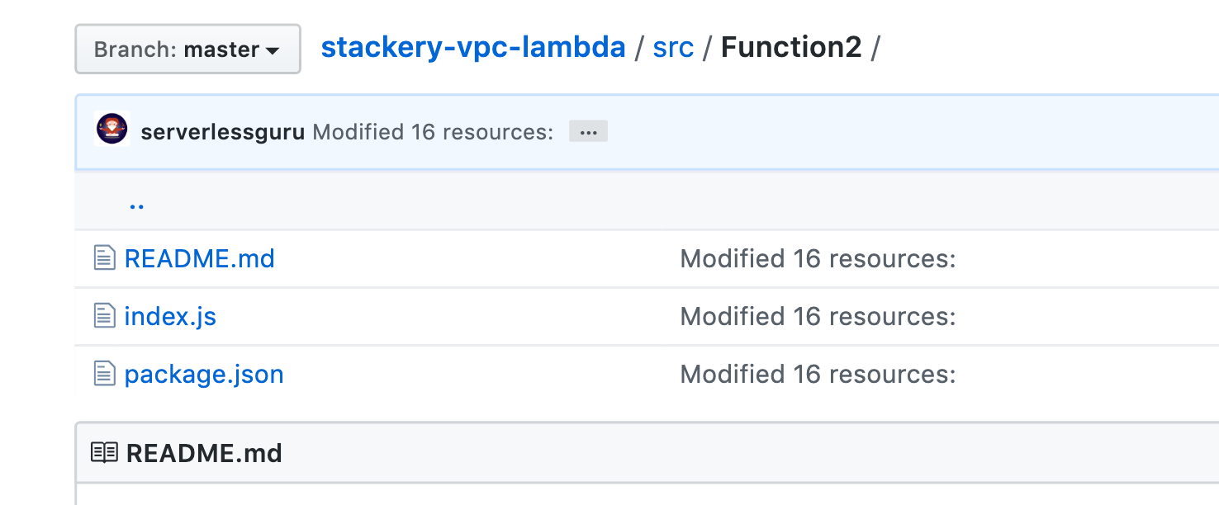Screen dimensions: 1219x505
Task: Click the serverlessguru avatar image
Action: pos(111,130)
